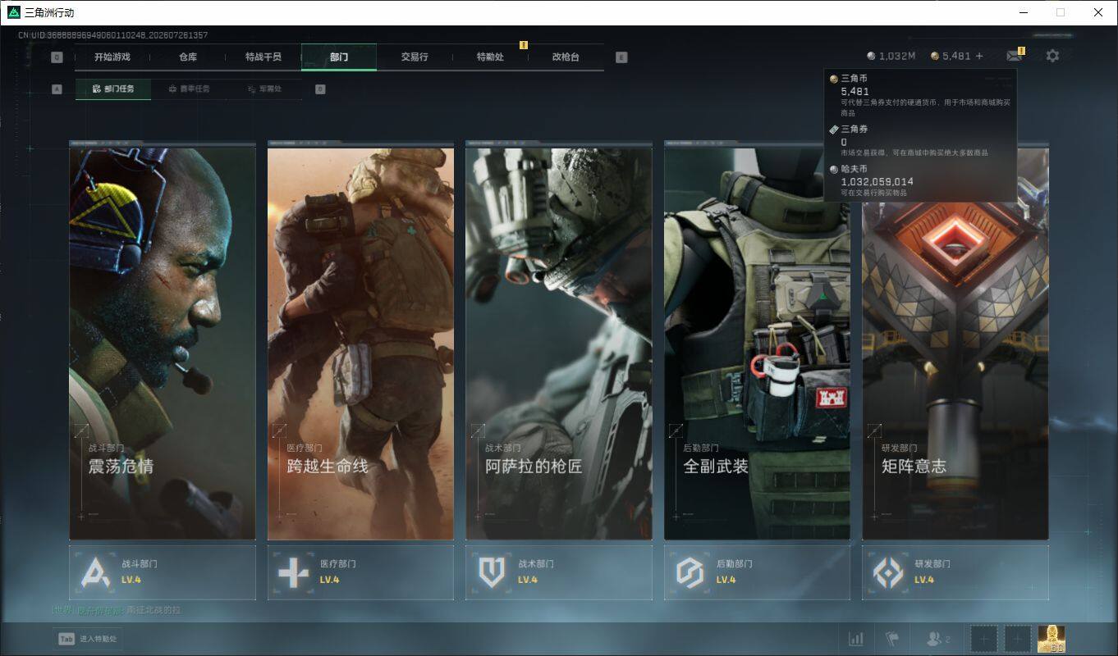The image size is (1118, 656).
Task: Click the 三角币 balance 5,481
Action: [x=951, y=56]
